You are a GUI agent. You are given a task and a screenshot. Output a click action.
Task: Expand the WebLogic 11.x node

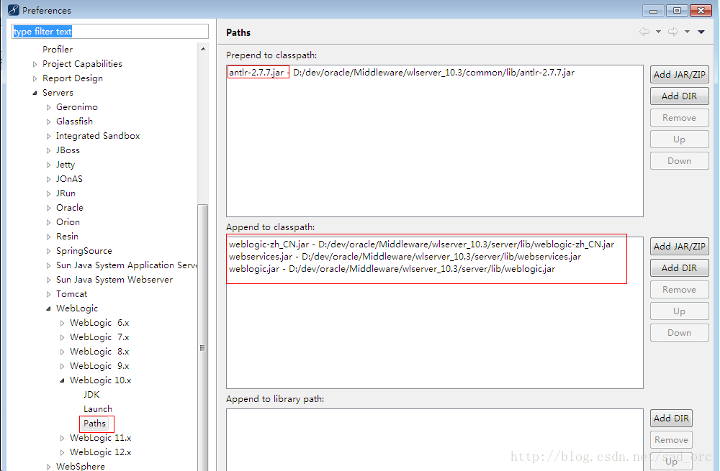[63, 438]
